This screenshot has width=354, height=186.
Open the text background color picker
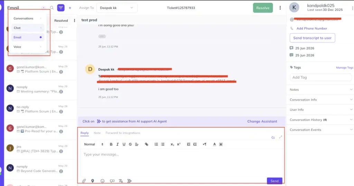(221, 144)
